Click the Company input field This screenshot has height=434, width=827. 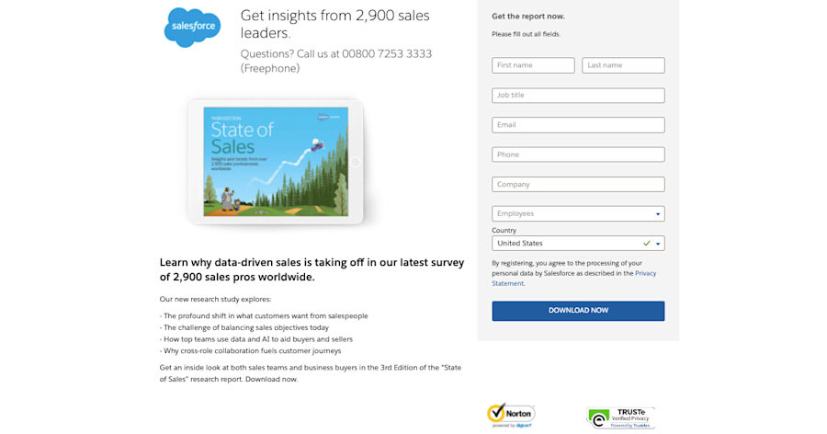point(578,184)
